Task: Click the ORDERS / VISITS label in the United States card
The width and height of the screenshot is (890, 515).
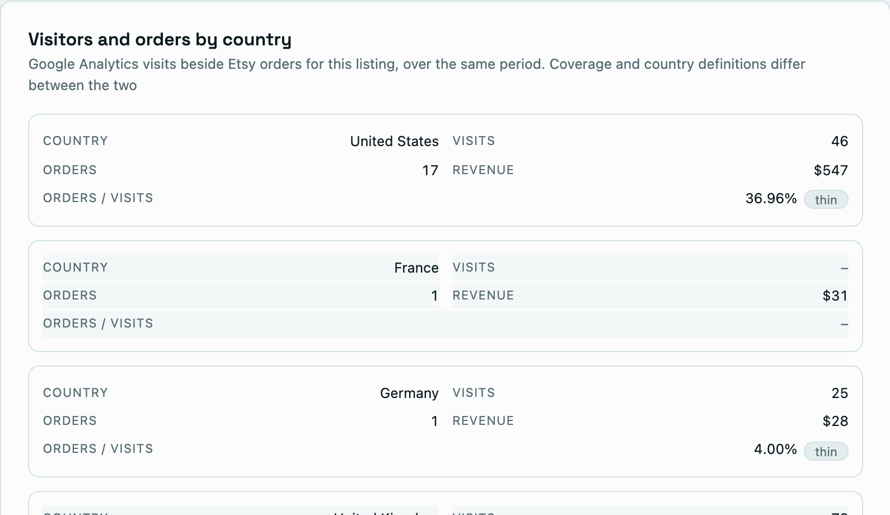Action: [98, 198]
